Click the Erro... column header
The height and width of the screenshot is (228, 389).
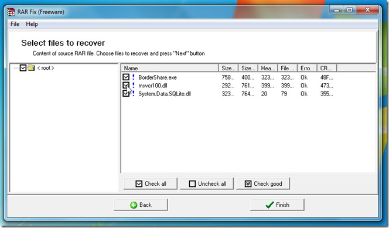(307, 68)
